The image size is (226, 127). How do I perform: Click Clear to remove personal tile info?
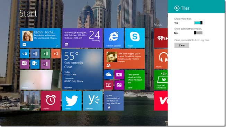182,45
